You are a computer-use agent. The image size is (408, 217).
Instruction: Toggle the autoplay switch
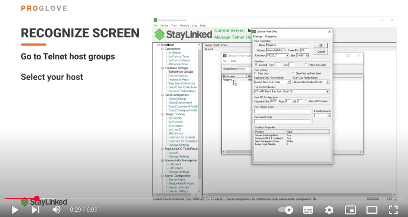[285, 210]
